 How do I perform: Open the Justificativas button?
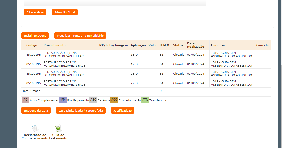[123, 111]
